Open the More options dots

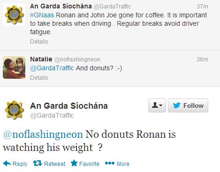110,163
